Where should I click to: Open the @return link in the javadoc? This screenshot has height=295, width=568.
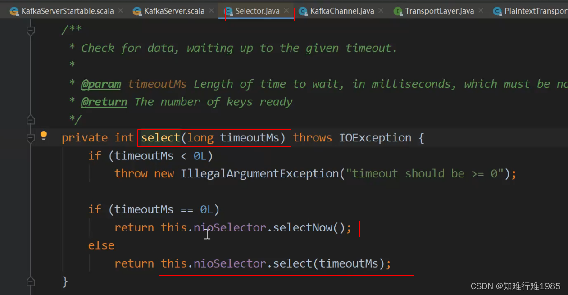pyautogui.click(x=104, y=102)
